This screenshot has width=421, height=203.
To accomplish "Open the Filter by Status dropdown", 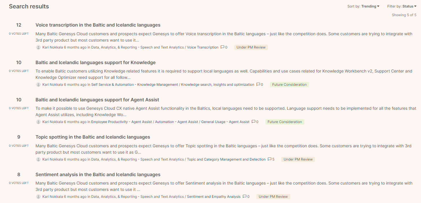I will click(x=402, y=6).
